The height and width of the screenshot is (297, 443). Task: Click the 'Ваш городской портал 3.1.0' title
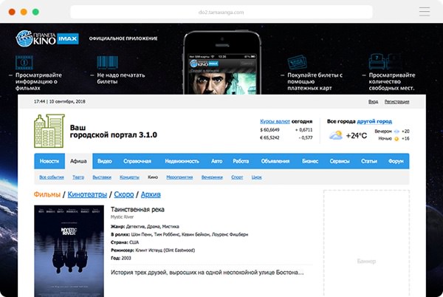click(113, 131)
